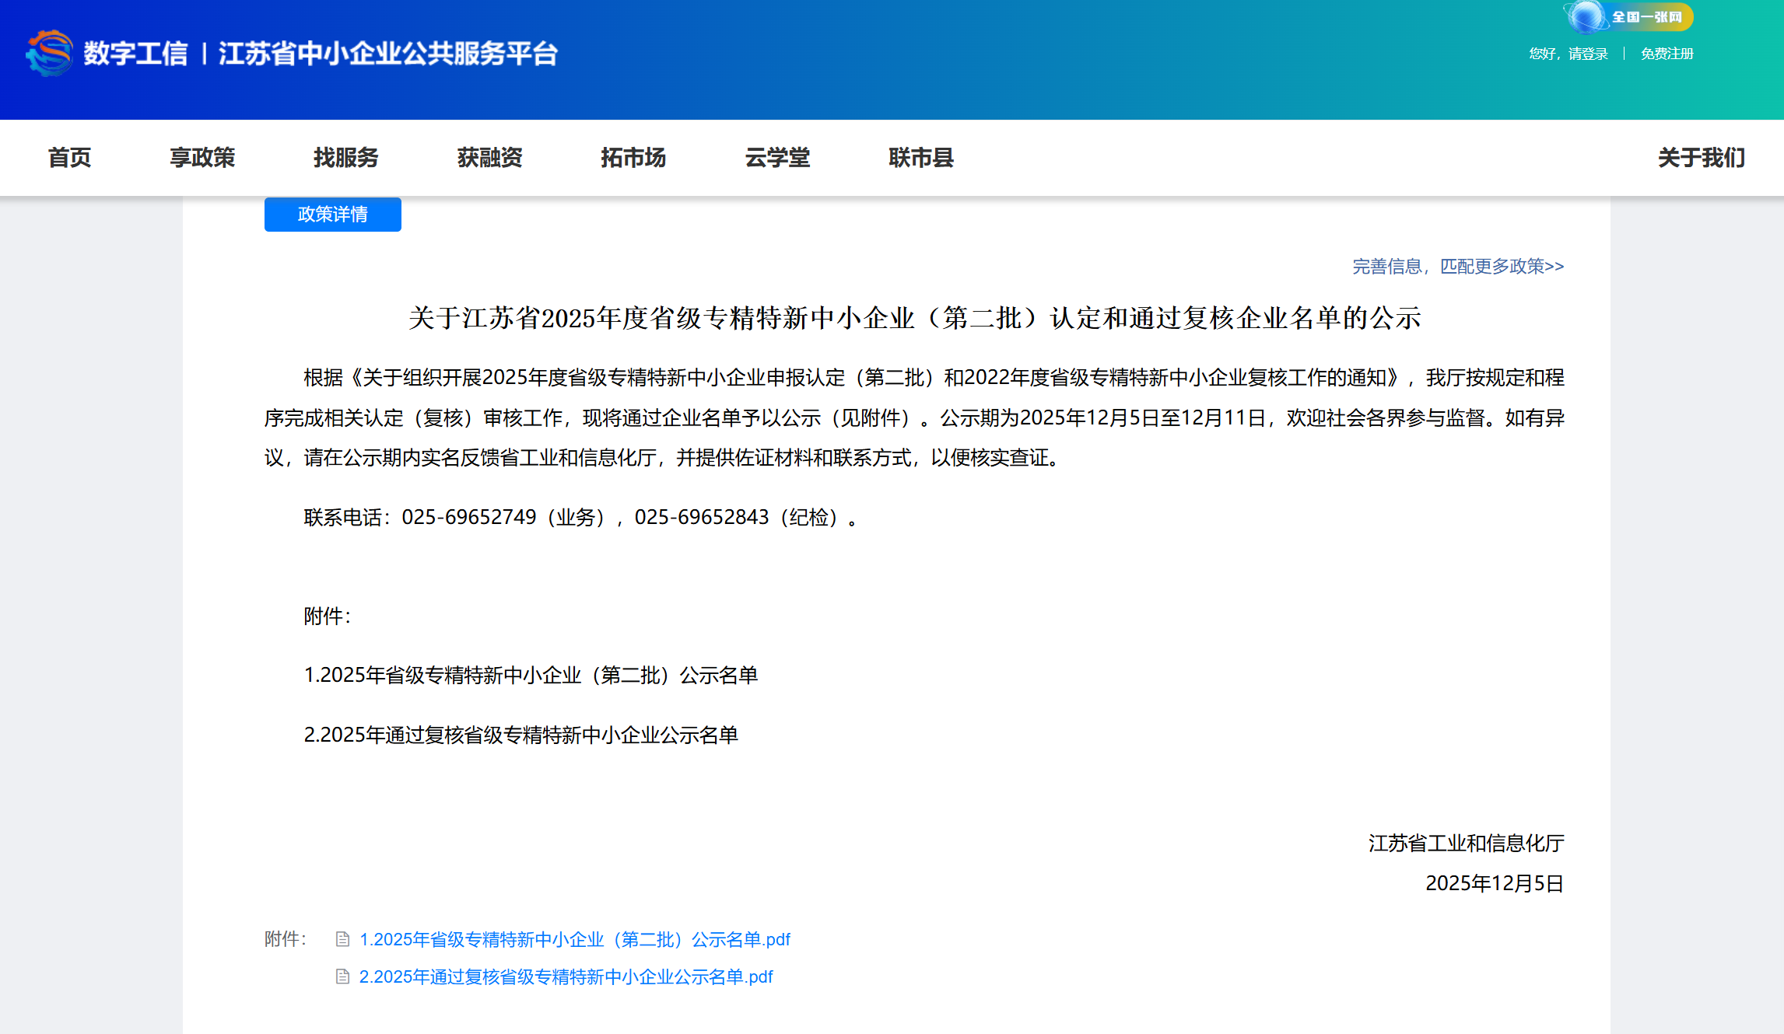Click the 请登录 login link
This screenshot has height=1034, width=1784.
(x=1587, y=54)
